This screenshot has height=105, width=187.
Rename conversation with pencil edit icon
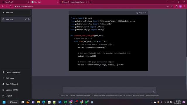pyautogui.click(x=26, y=20)
